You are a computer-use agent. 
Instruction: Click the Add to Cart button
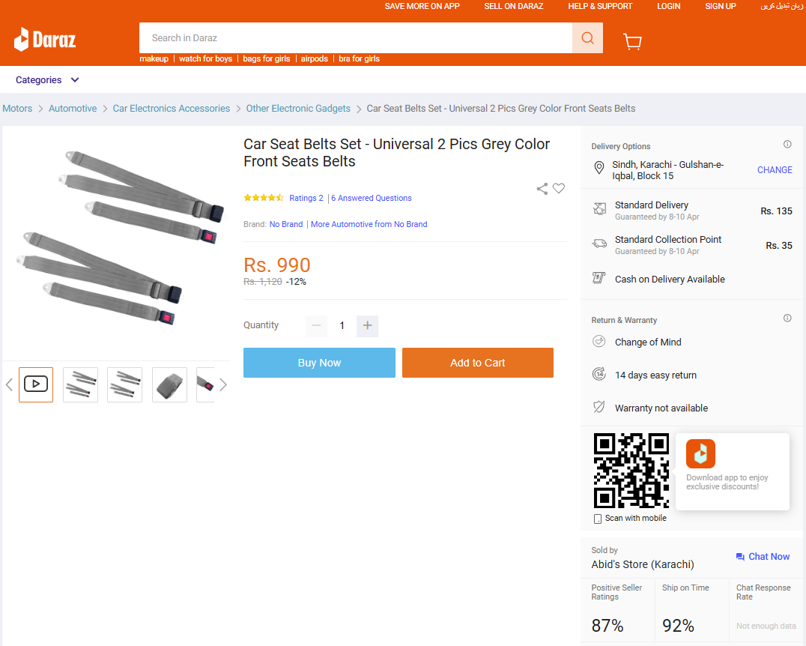[478, 363]
